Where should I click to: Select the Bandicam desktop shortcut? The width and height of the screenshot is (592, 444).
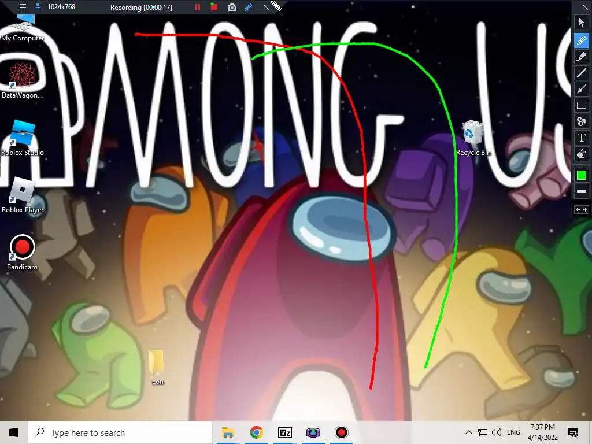(x=23, y=253)
